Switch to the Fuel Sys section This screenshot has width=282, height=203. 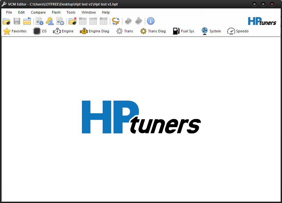pyautogui.click(x=184, y=31)
